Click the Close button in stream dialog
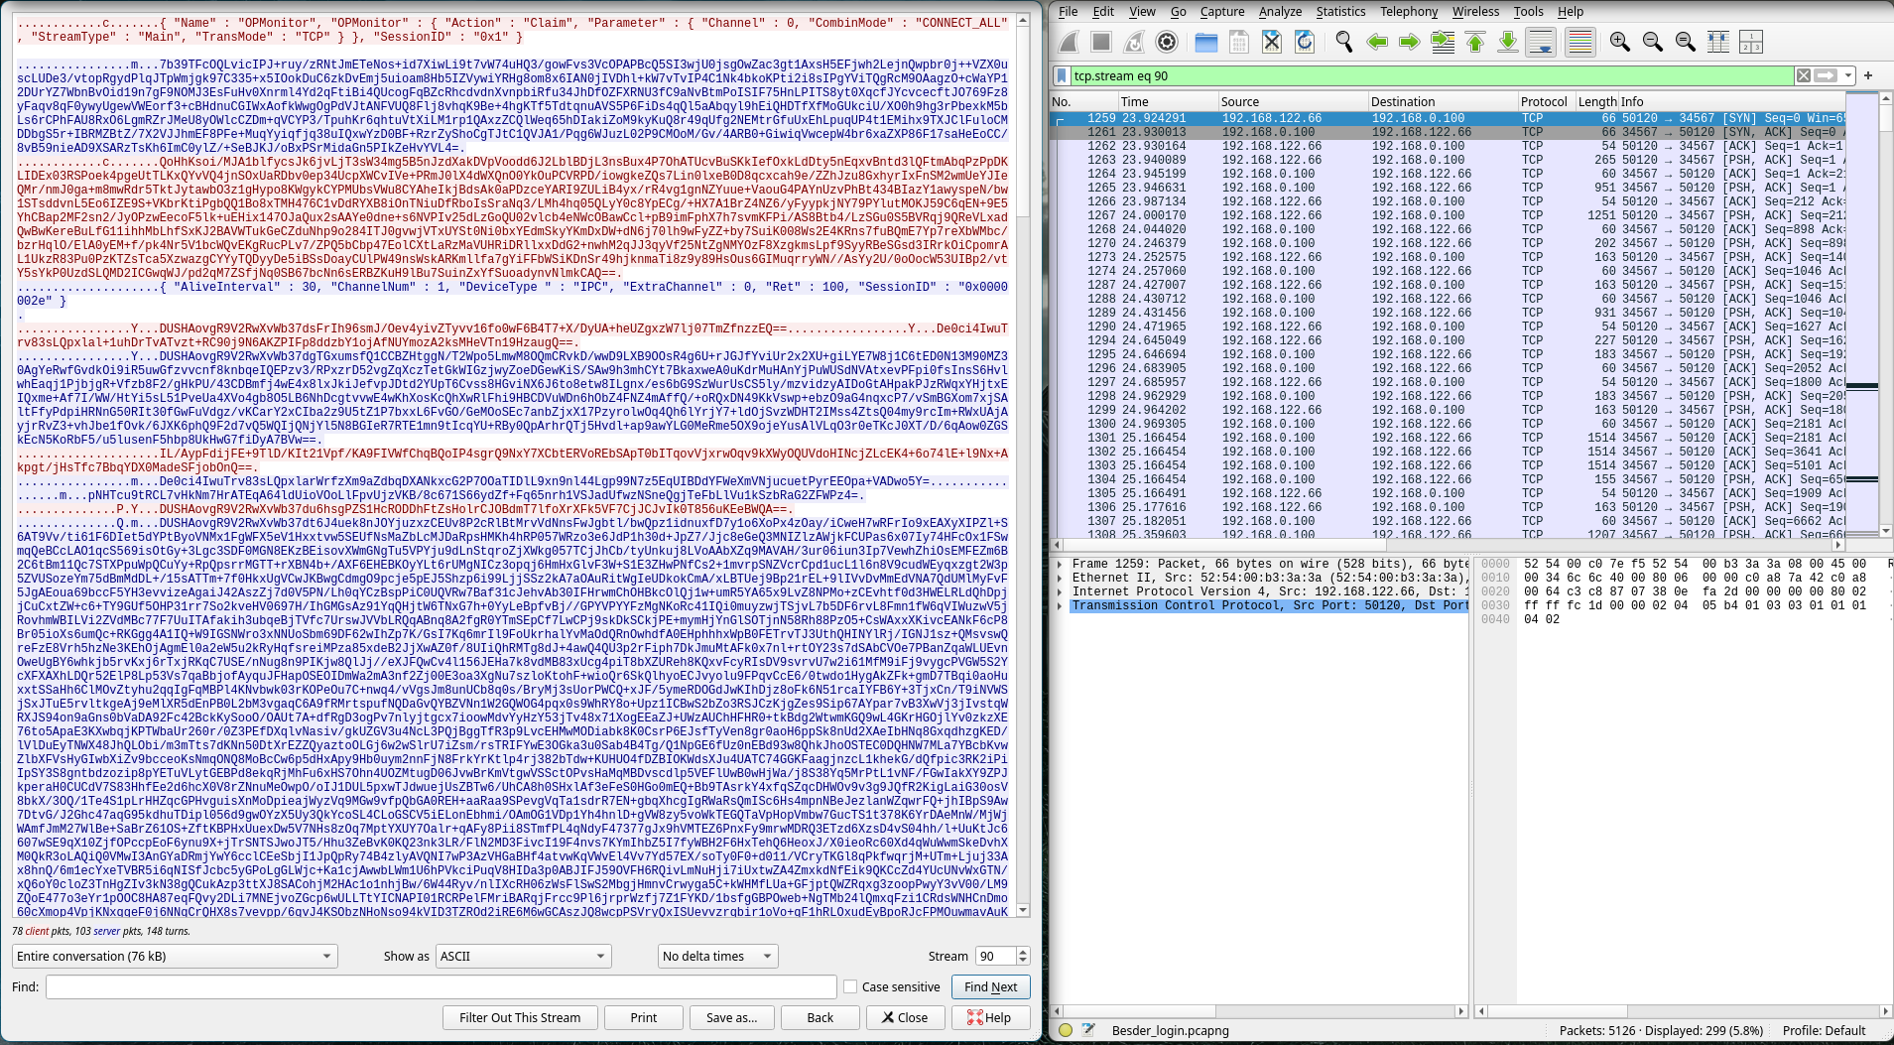The image size is (1894, 1045). [905, 1017]
